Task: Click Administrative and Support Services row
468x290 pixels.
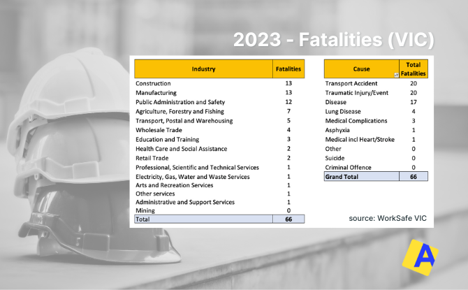Action: click(x=219, y=202)
